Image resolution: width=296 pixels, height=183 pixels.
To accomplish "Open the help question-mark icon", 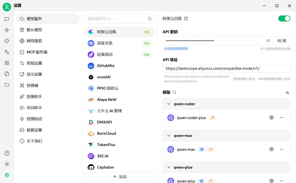I will tap(7, 153).
